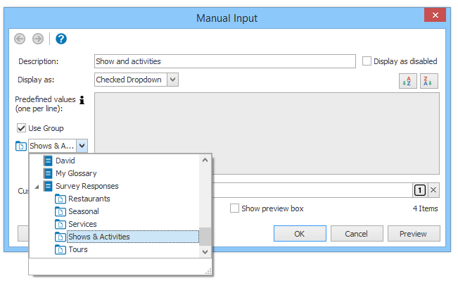This screenshot has height=281, width=458.
Task: Click the Display as: label
Action: pyautogui.click(x=36, y=80)
